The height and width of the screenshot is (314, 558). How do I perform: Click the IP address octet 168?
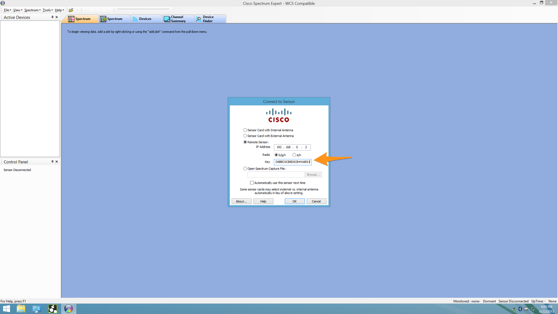point(288,147)
